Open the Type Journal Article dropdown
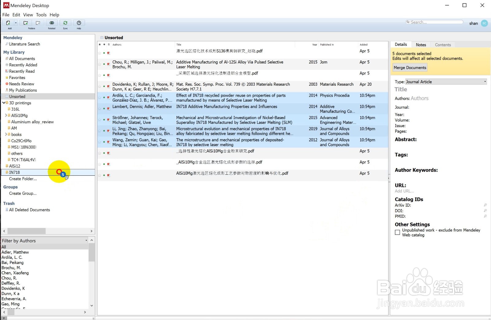491x320 pixels. tap(446, 82)
